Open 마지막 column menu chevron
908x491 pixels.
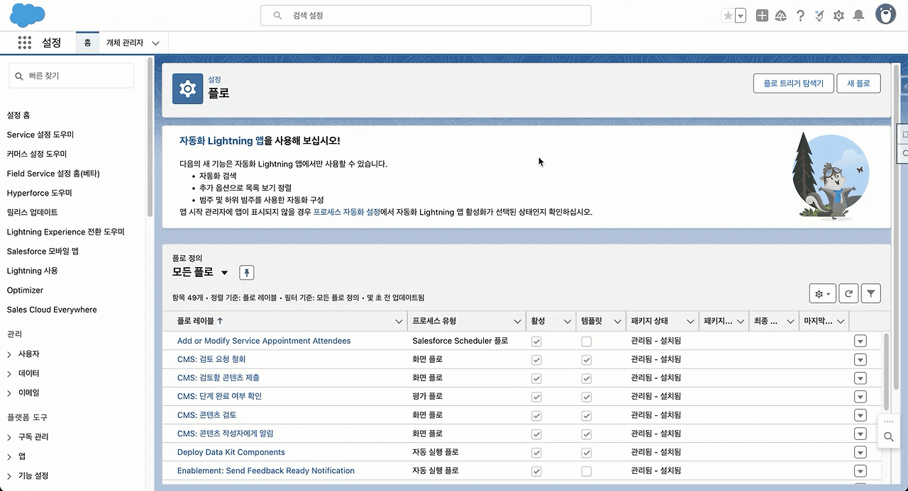coord(841,322)
